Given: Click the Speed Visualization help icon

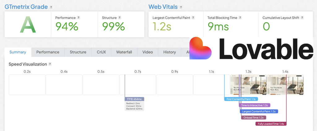Looking at the screenshot, I should (x=50, y=64).
